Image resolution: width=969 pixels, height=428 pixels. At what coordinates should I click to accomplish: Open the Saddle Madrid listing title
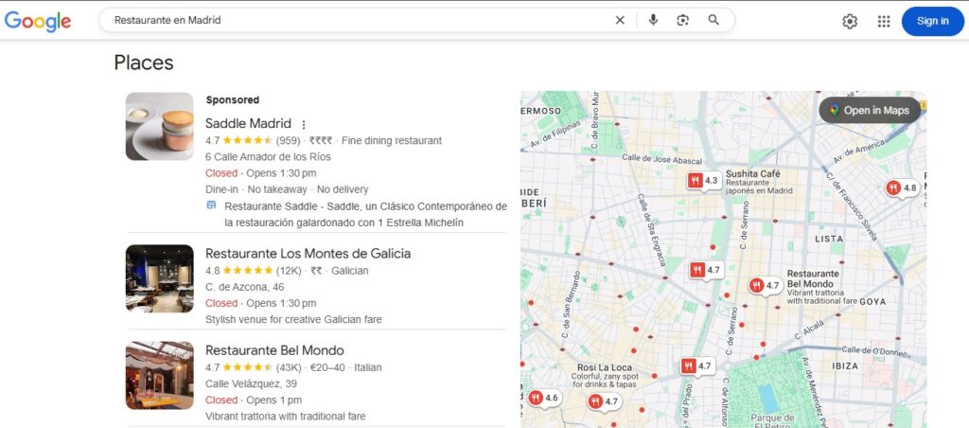[248, 123]
